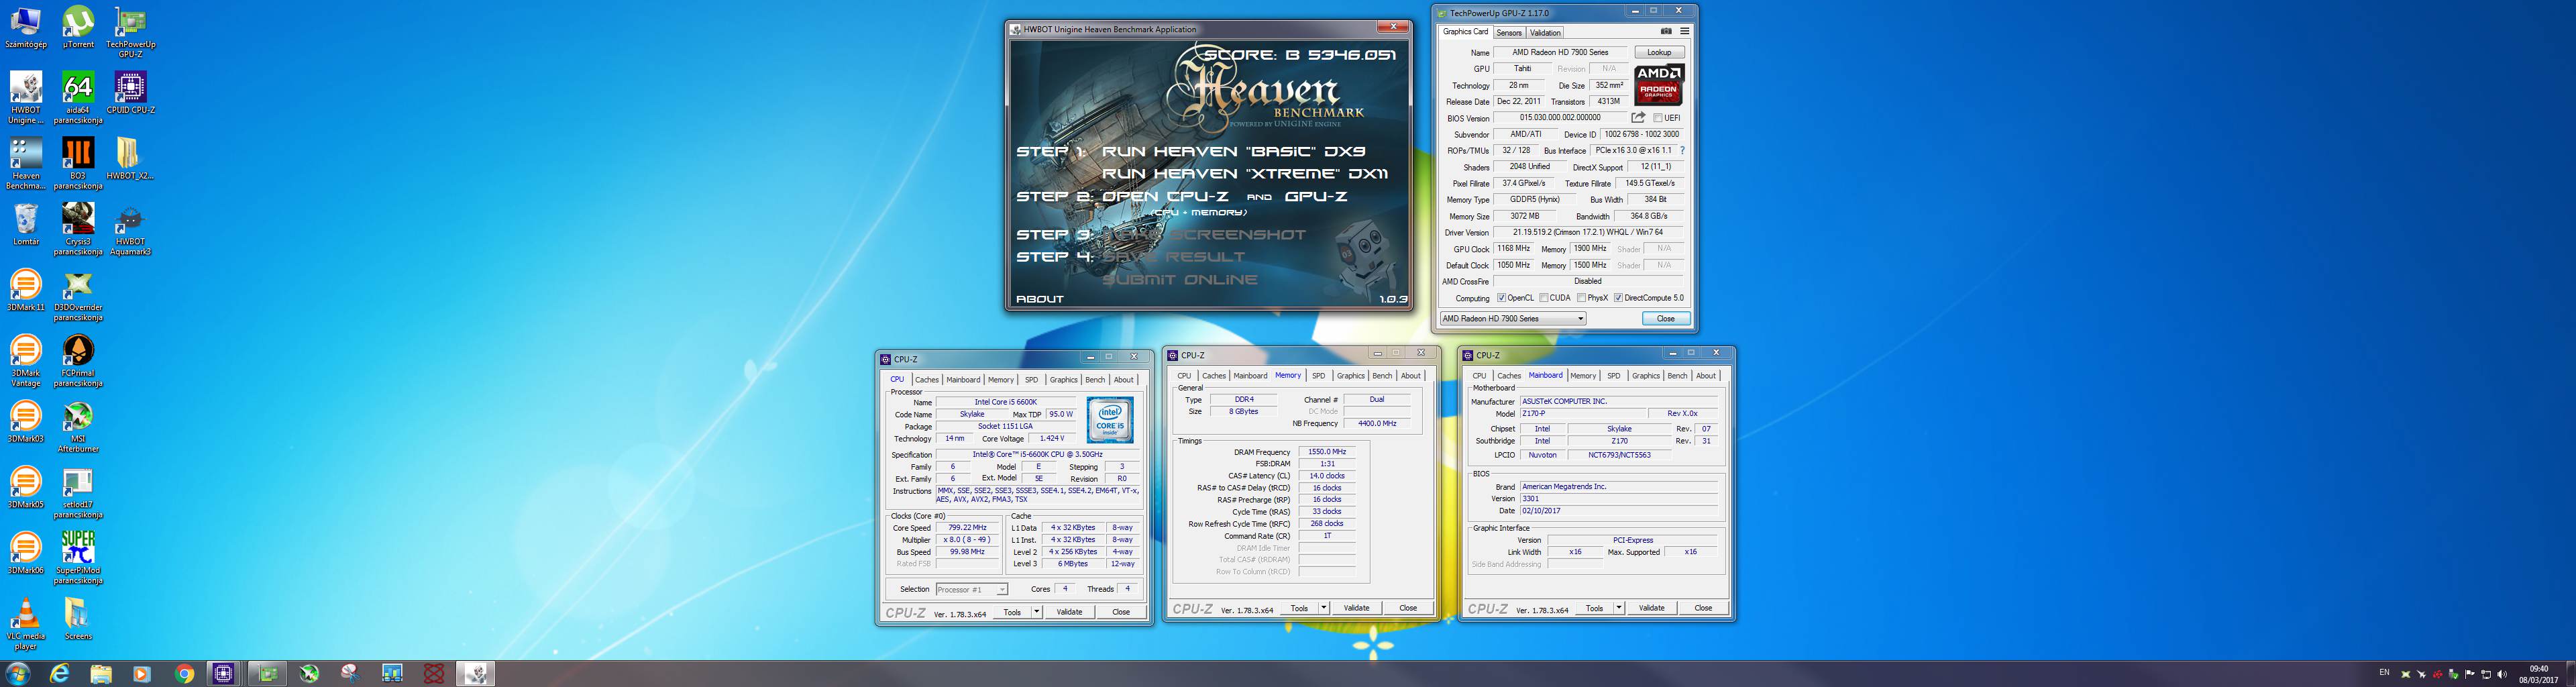The width and height of the screenshot is (2576, 687).
Task: Select the CPUID CPU-Z desktop shortcut
Action: coord(130,93)
